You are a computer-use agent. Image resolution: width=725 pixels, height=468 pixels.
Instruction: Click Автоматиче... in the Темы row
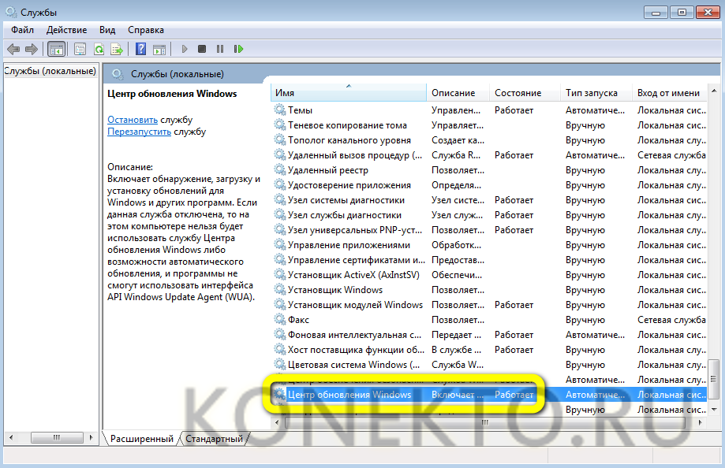595,110
